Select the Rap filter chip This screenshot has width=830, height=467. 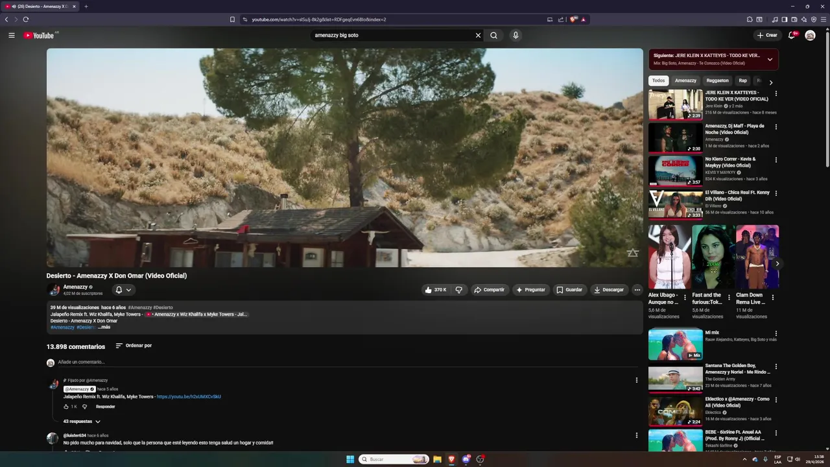742,80
